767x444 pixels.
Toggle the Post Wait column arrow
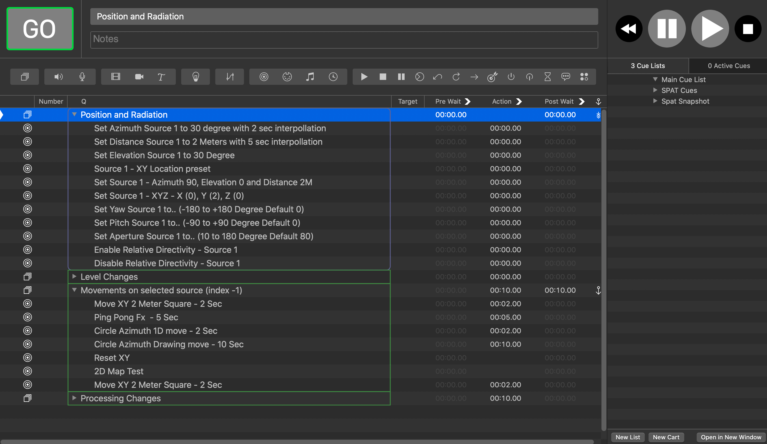(x=581, y=102)
